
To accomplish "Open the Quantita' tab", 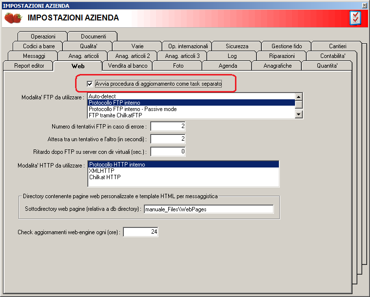I will (327, 66).
